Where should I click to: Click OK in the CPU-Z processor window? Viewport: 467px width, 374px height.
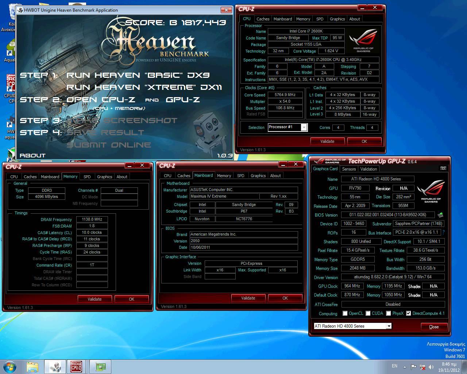tap(364, 141)
